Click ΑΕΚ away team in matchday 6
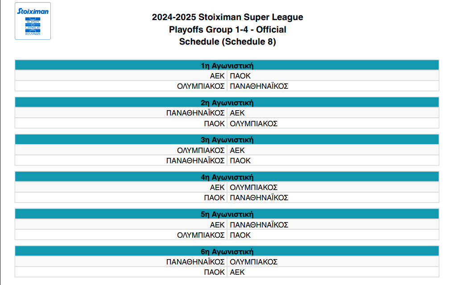The width and height of the screenshot is (455, 285). (237, 272)
